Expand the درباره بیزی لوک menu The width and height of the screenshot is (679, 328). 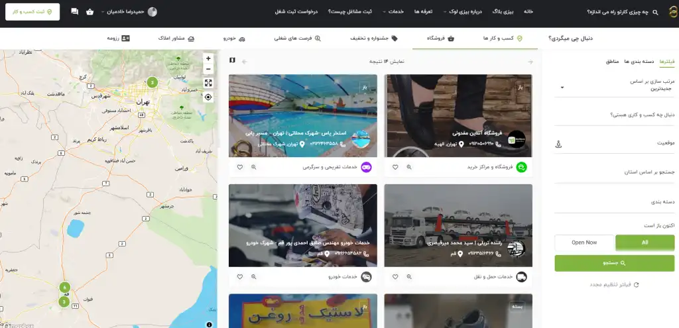point(462,12)
